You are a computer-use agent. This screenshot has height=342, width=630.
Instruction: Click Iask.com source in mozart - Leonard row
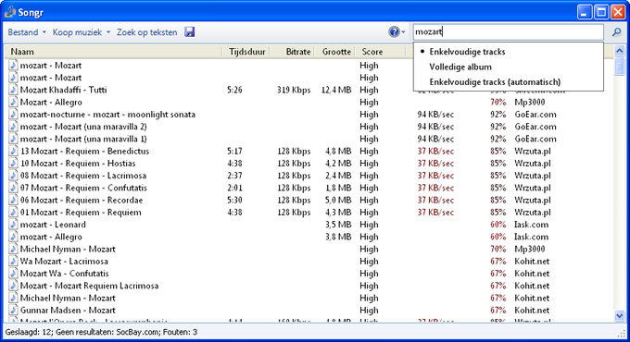pos(531,225)
